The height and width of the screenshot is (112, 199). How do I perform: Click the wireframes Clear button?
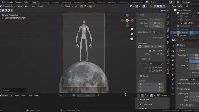pyautogui.click(x=157, y=47)
